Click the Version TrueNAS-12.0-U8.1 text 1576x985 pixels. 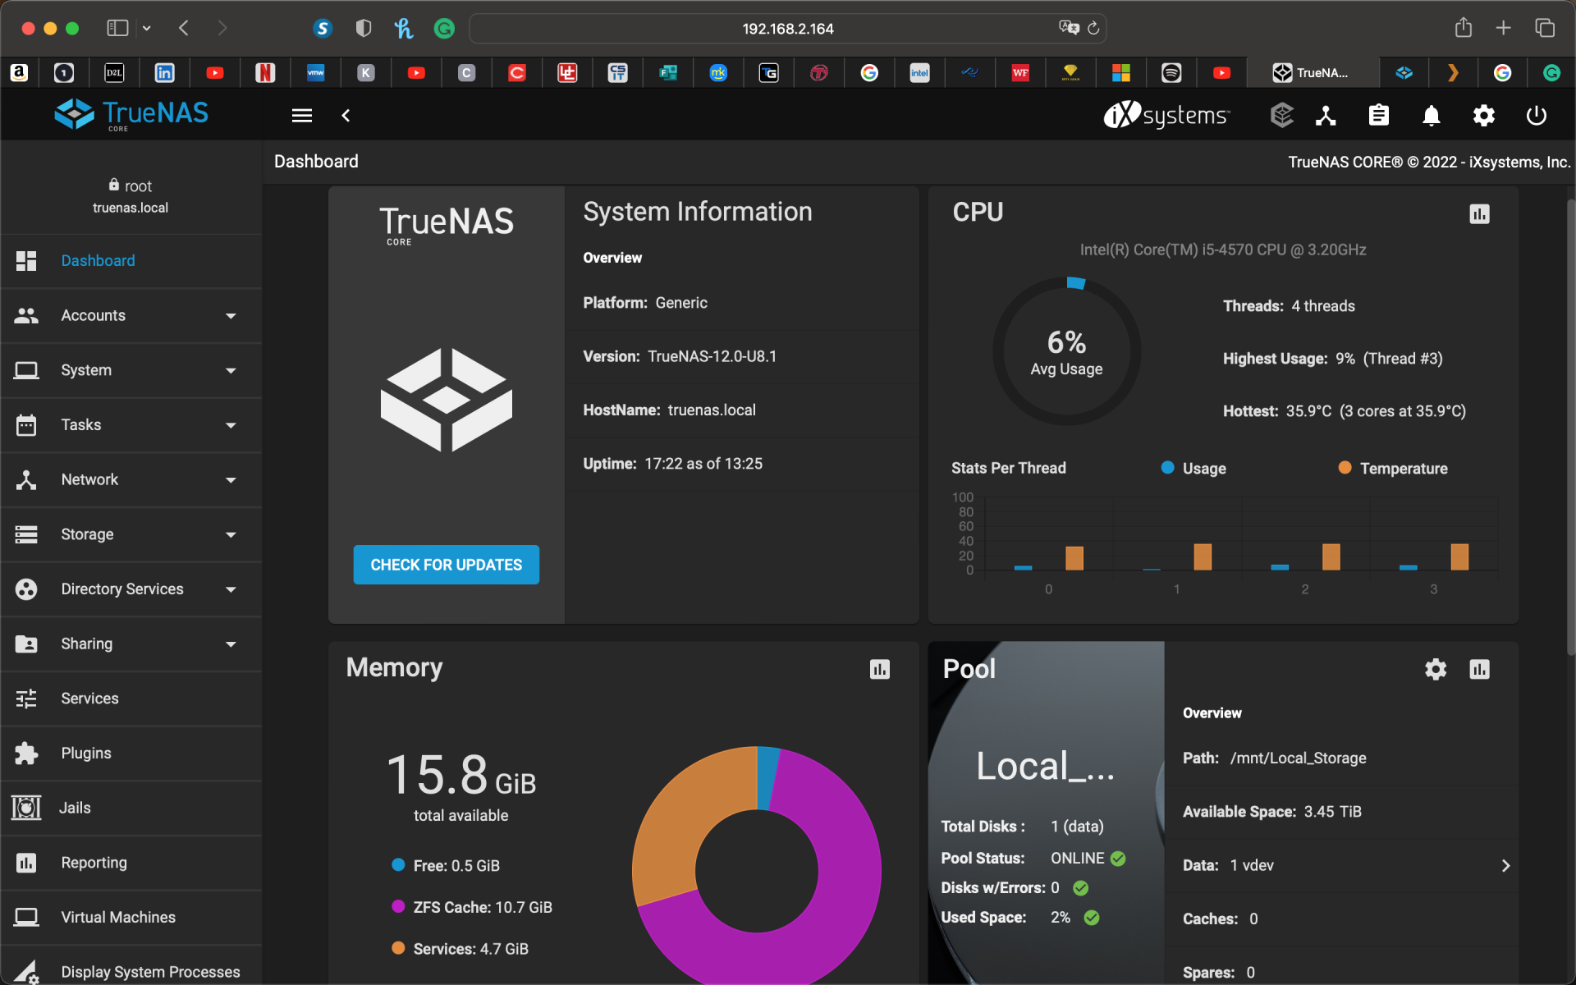point(680,357)
